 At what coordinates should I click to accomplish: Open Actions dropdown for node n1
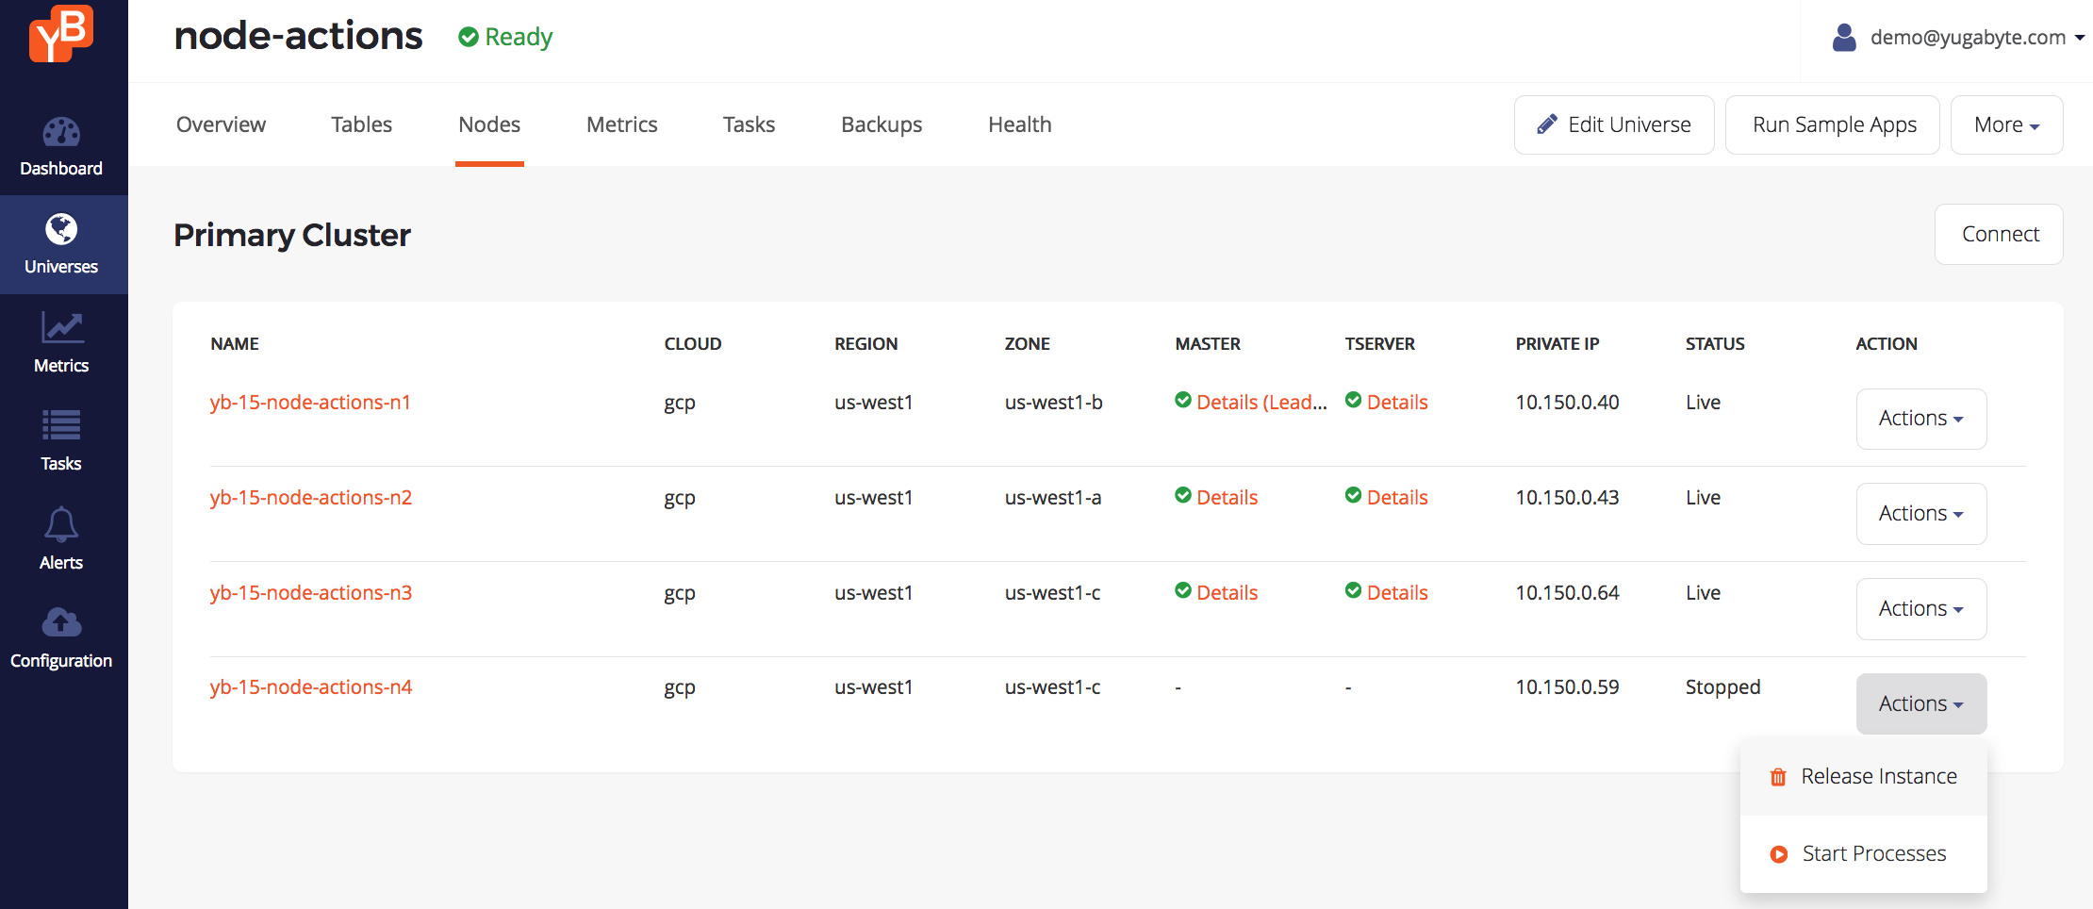(1921, 419)
